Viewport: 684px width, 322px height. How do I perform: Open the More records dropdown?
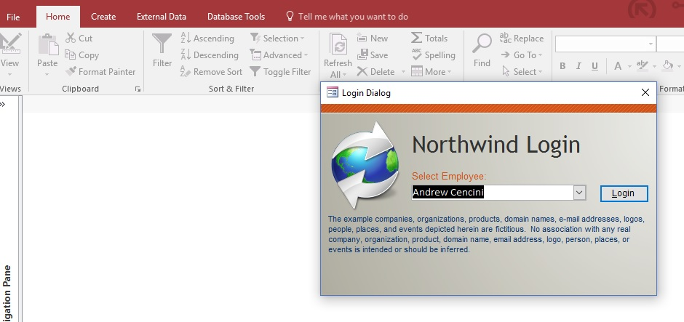click(x=432, y=71)
